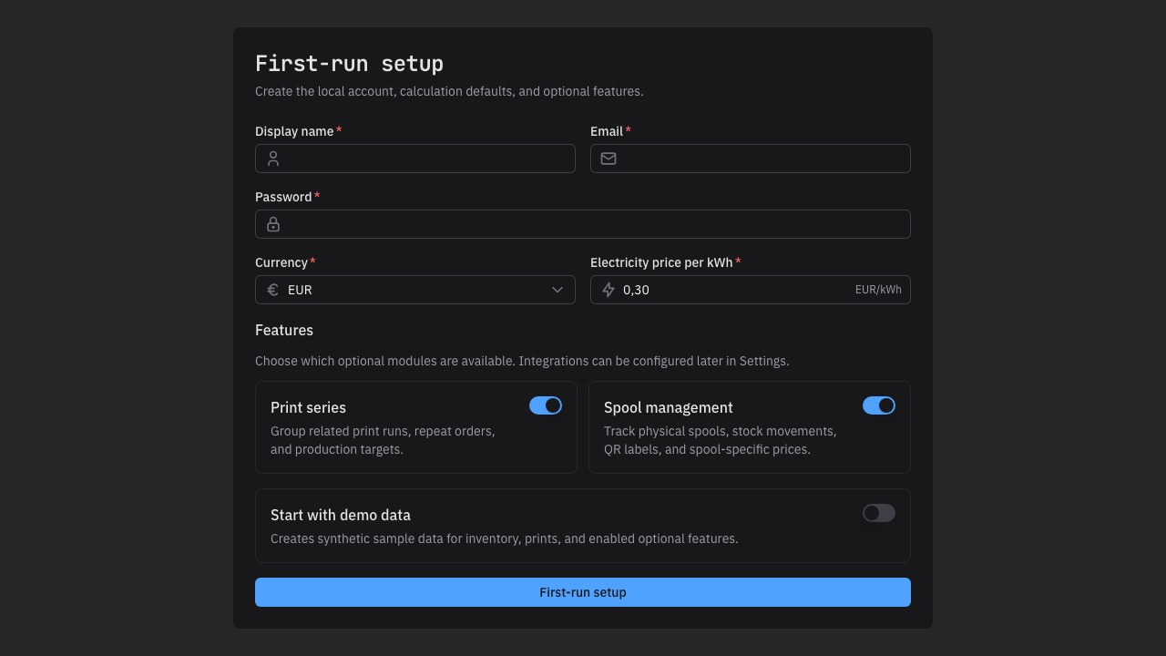Click the Email field label
This screenshot has width=1166, height=656.
[607, 131]
